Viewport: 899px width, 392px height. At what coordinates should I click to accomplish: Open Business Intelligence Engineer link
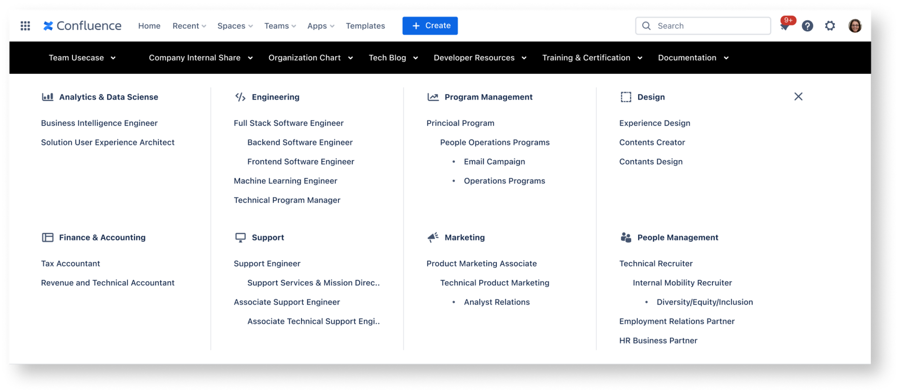point(99,123)
